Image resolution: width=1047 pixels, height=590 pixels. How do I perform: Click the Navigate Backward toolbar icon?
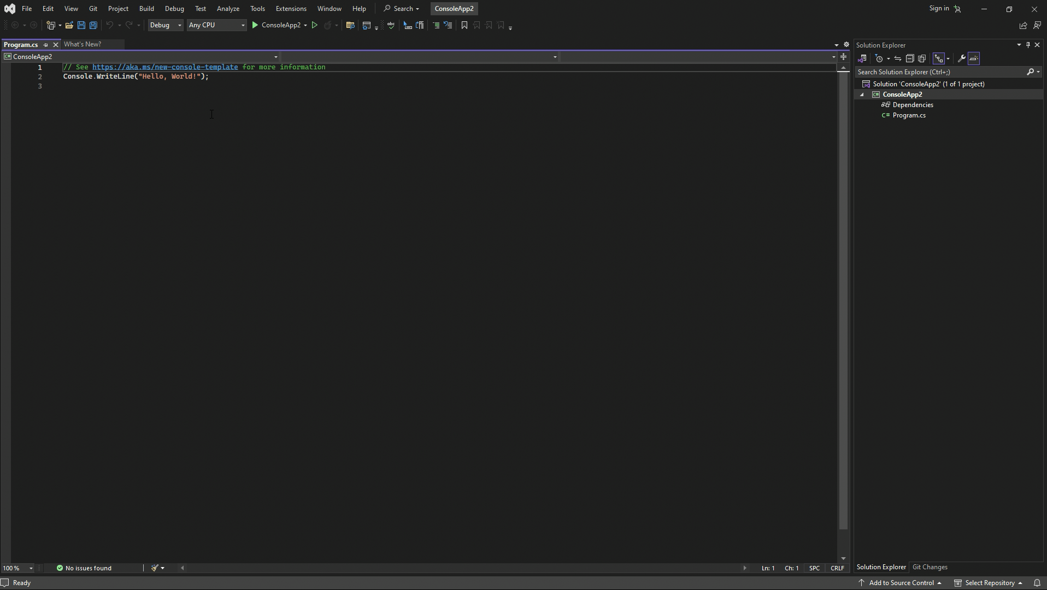point(15,25)
